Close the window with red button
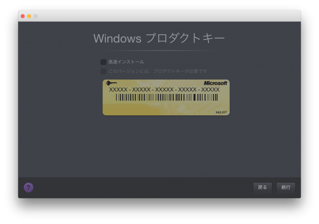The image size is (319, 224). 23,16
